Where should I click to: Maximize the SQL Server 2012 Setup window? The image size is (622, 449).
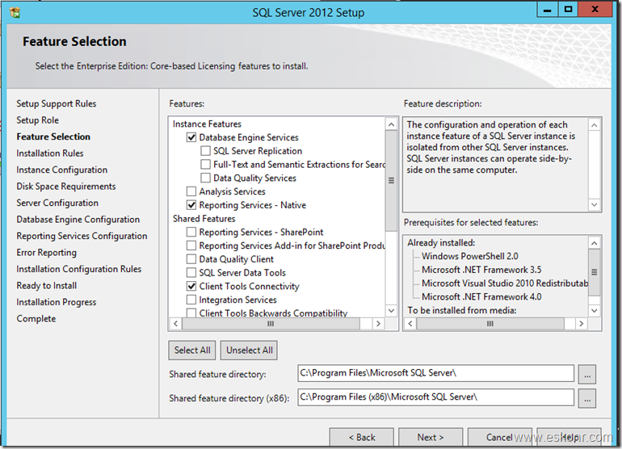(x=568, y=10)
